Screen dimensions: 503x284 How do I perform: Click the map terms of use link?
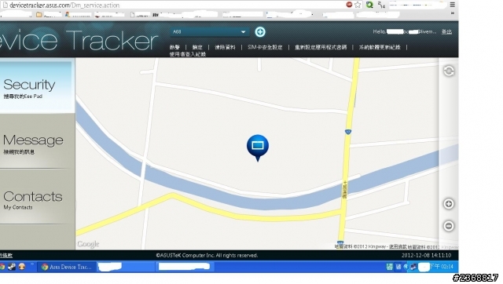coord(398,247)
